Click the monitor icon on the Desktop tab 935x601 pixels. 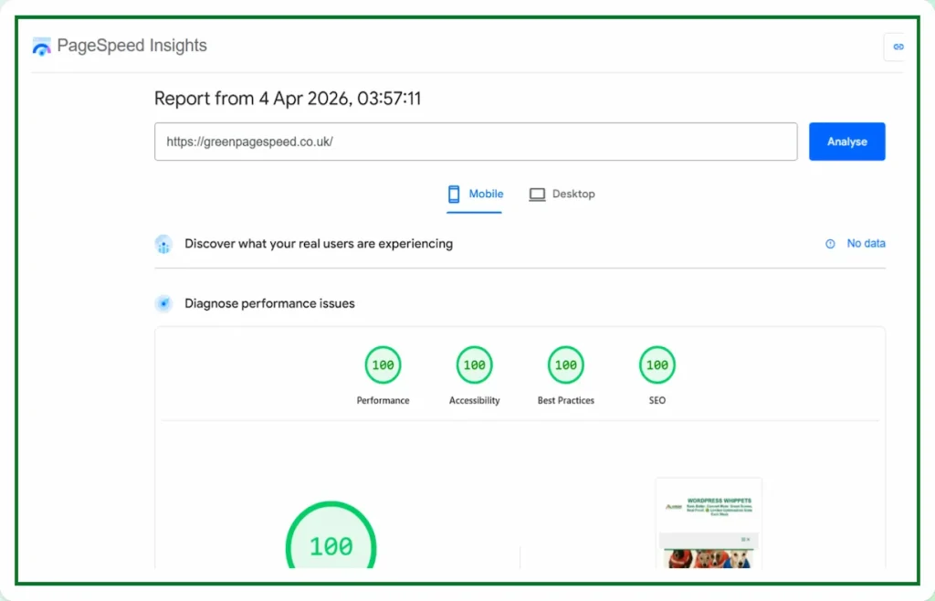tap(537, 194)
